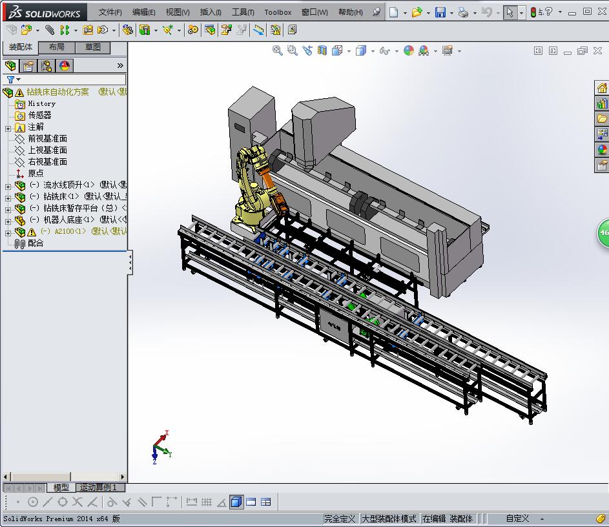
Task: Open the FeatureManager design tree tab
Action: coord(10,66)
